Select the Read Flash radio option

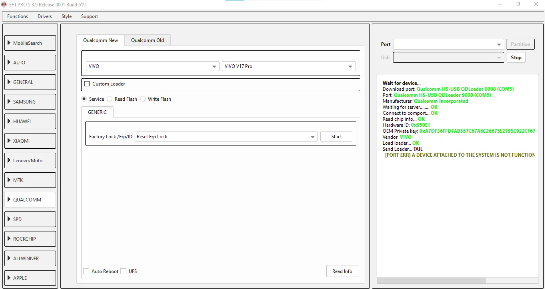tap(110, 99)
